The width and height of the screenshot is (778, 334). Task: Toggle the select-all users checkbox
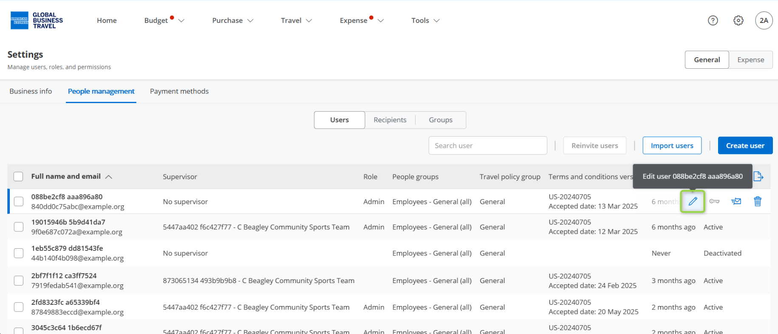(18, 177)
